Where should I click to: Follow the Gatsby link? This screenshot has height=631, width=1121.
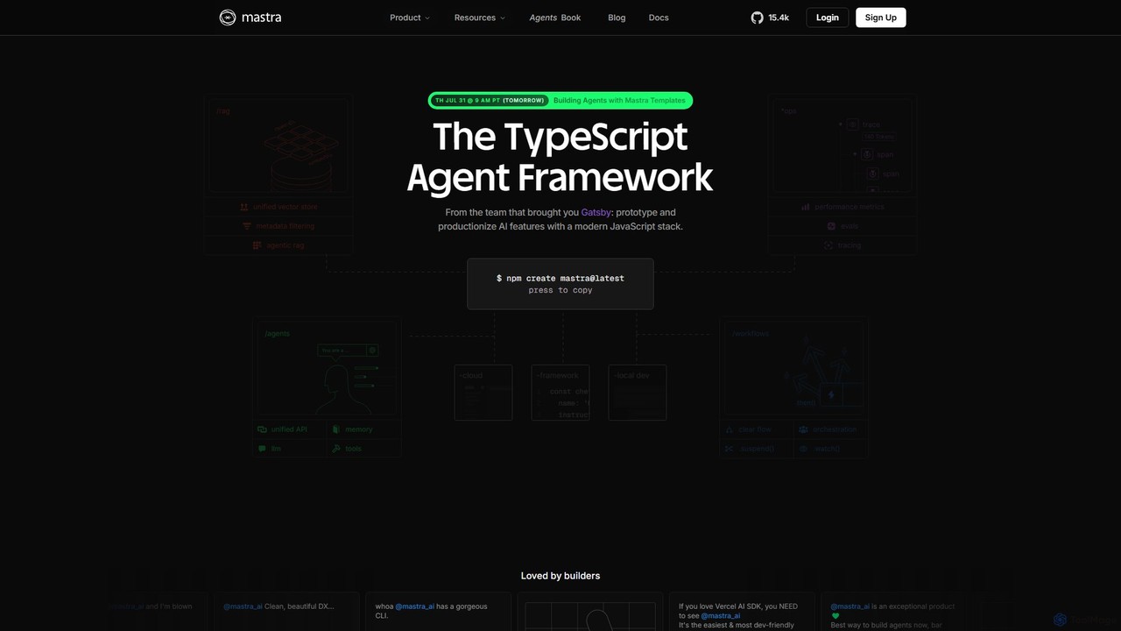tap(596, 212)
